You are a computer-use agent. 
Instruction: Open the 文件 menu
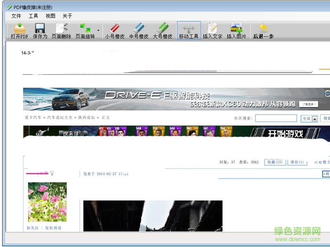[16, 16]
